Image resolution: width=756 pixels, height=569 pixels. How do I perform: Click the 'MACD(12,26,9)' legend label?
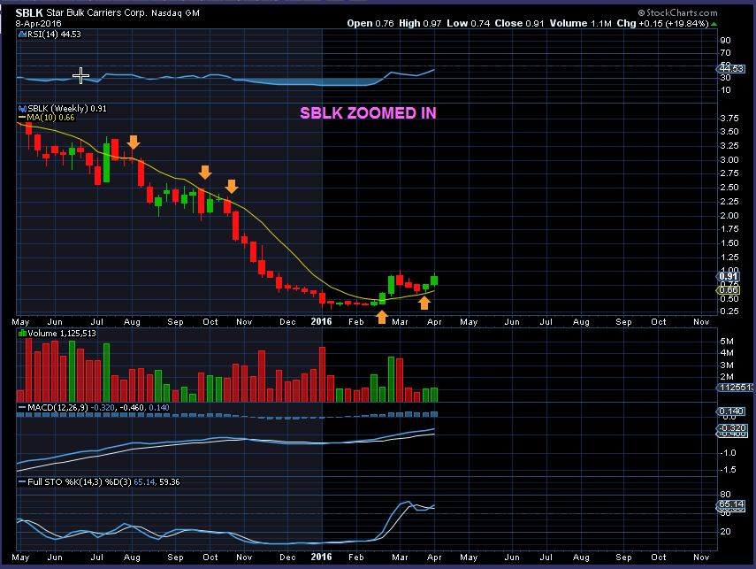point(57,408)
